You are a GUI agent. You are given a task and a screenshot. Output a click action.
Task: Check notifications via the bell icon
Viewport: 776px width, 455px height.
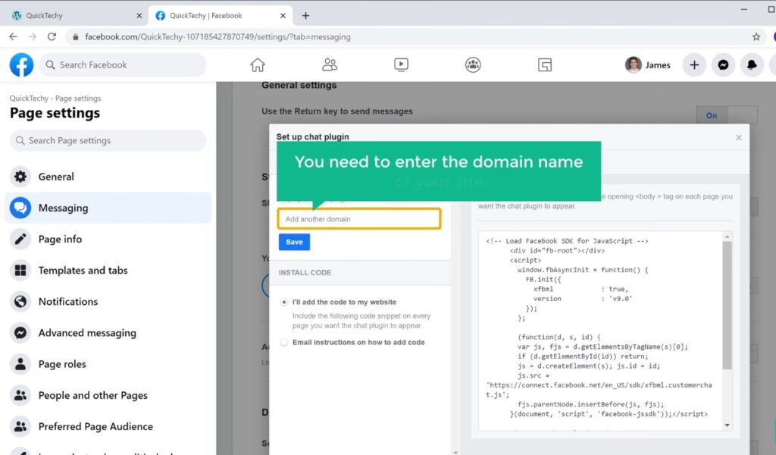[752, 64]
